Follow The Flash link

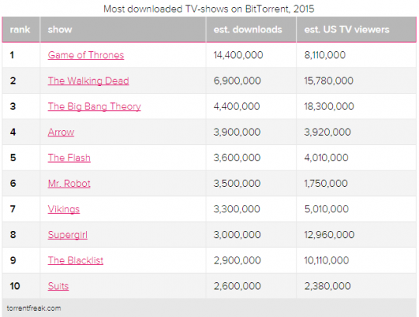[69, 157]
